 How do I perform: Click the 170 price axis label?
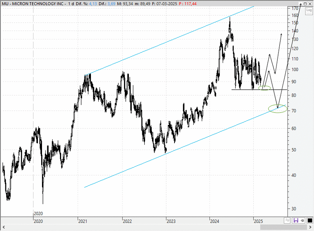pyautogui.click(x=295, y=9)
